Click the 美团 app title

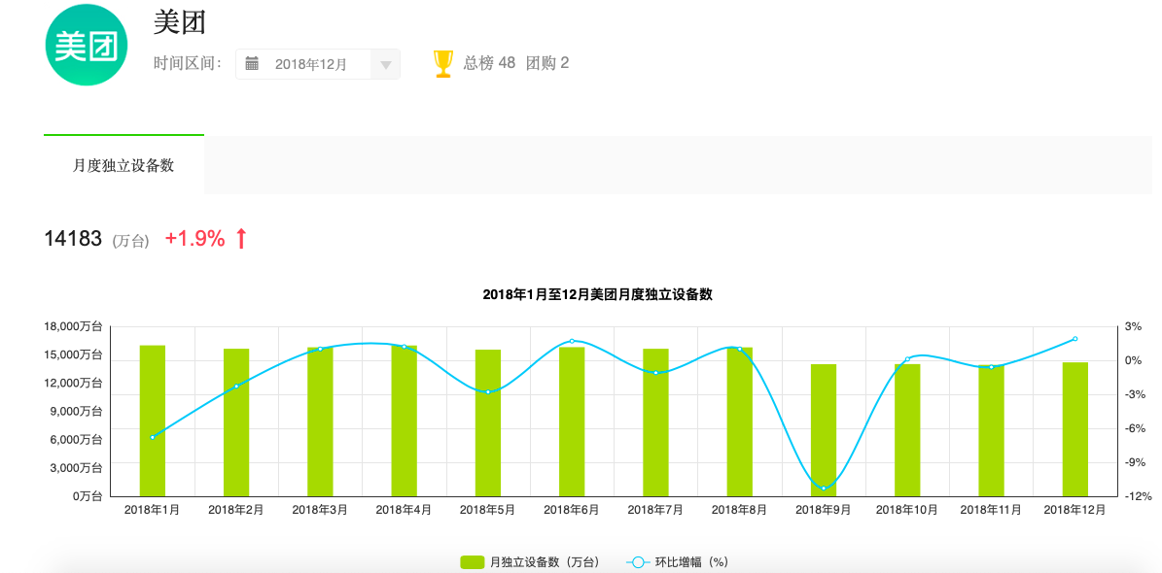(x=179, y=23)
